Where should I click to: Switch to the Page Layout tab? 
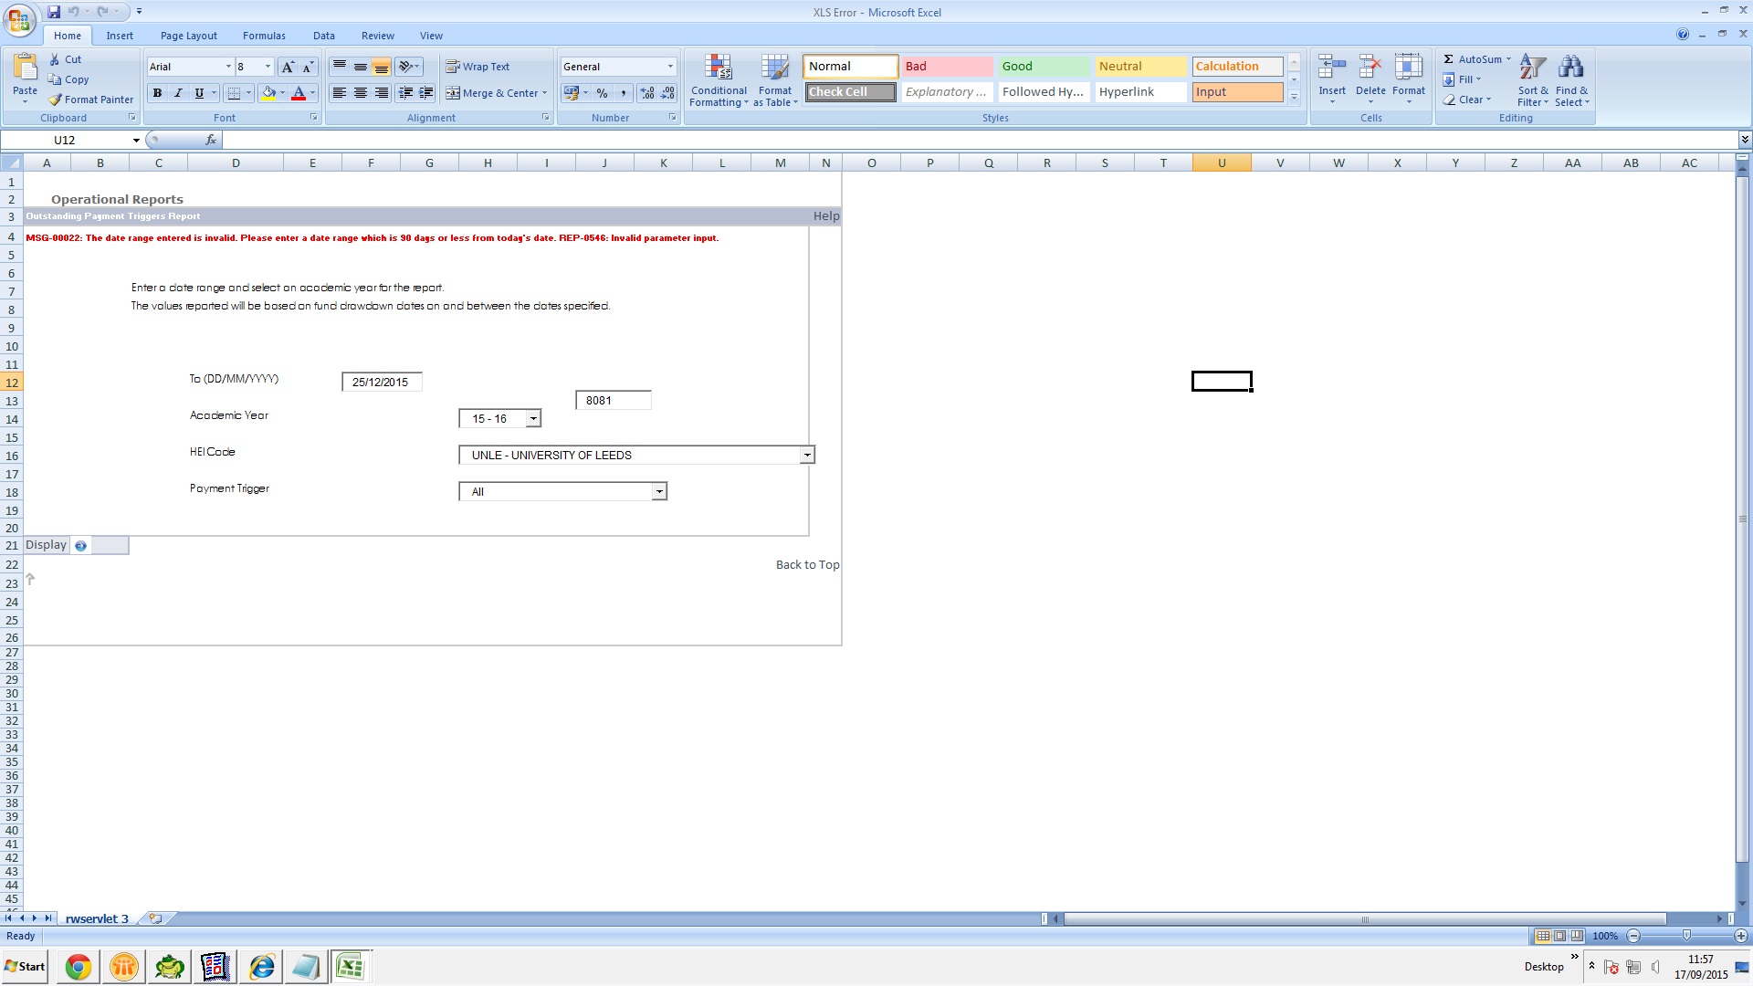click(188, 36)
